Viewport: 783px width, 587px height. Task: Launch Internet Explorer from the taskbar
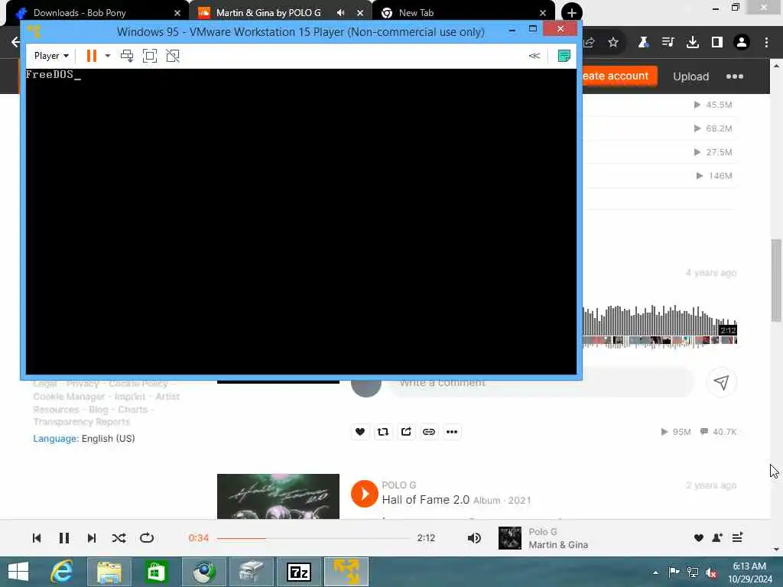62,572
